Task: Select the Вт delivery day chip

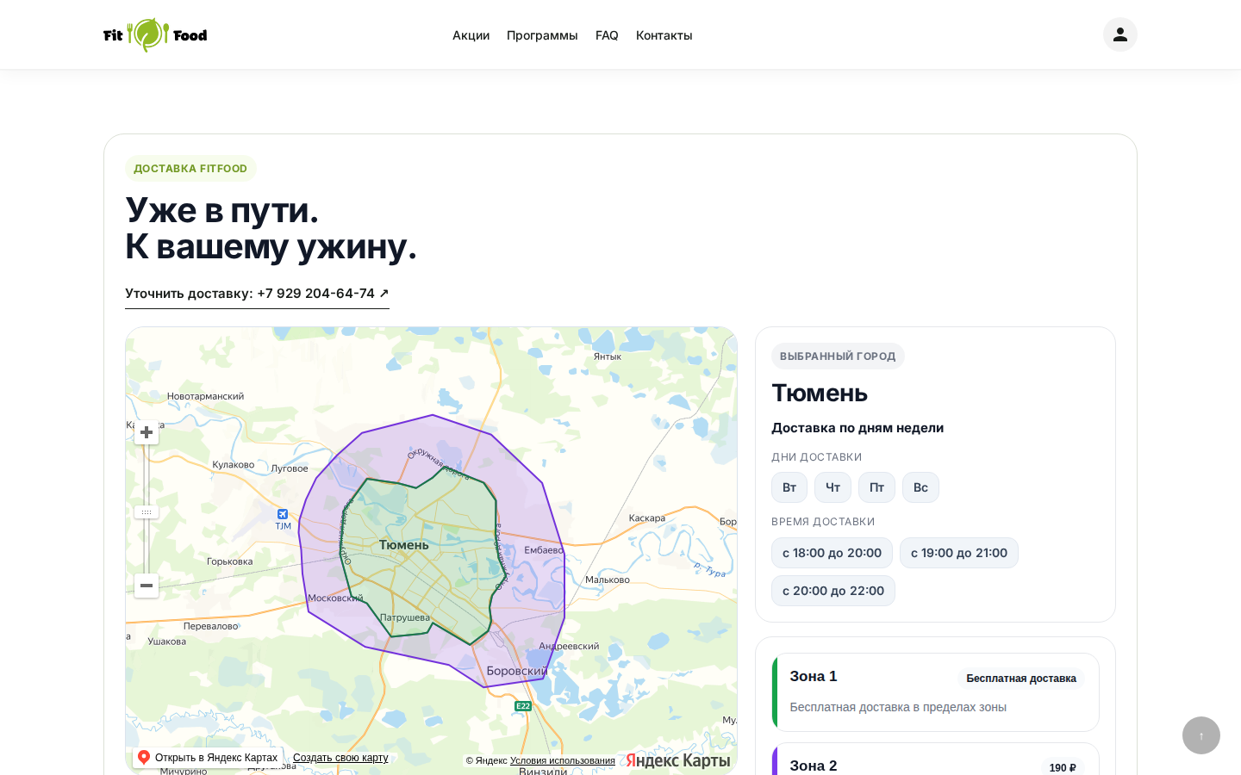Action: [789, 487]
